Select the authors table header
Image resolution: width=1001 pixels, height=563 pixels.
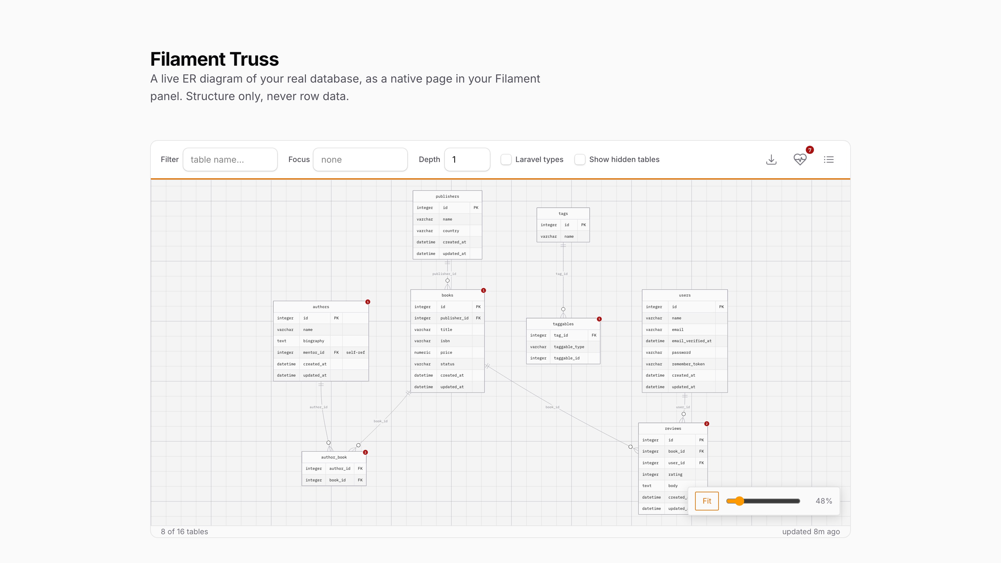click(x=321, y=307)
